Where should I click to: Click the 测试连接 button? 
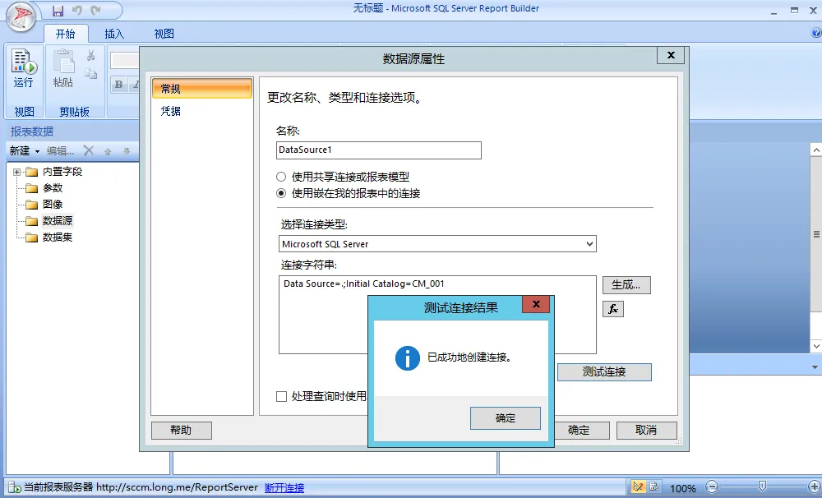pyautogui.click(x=604, y=372)
